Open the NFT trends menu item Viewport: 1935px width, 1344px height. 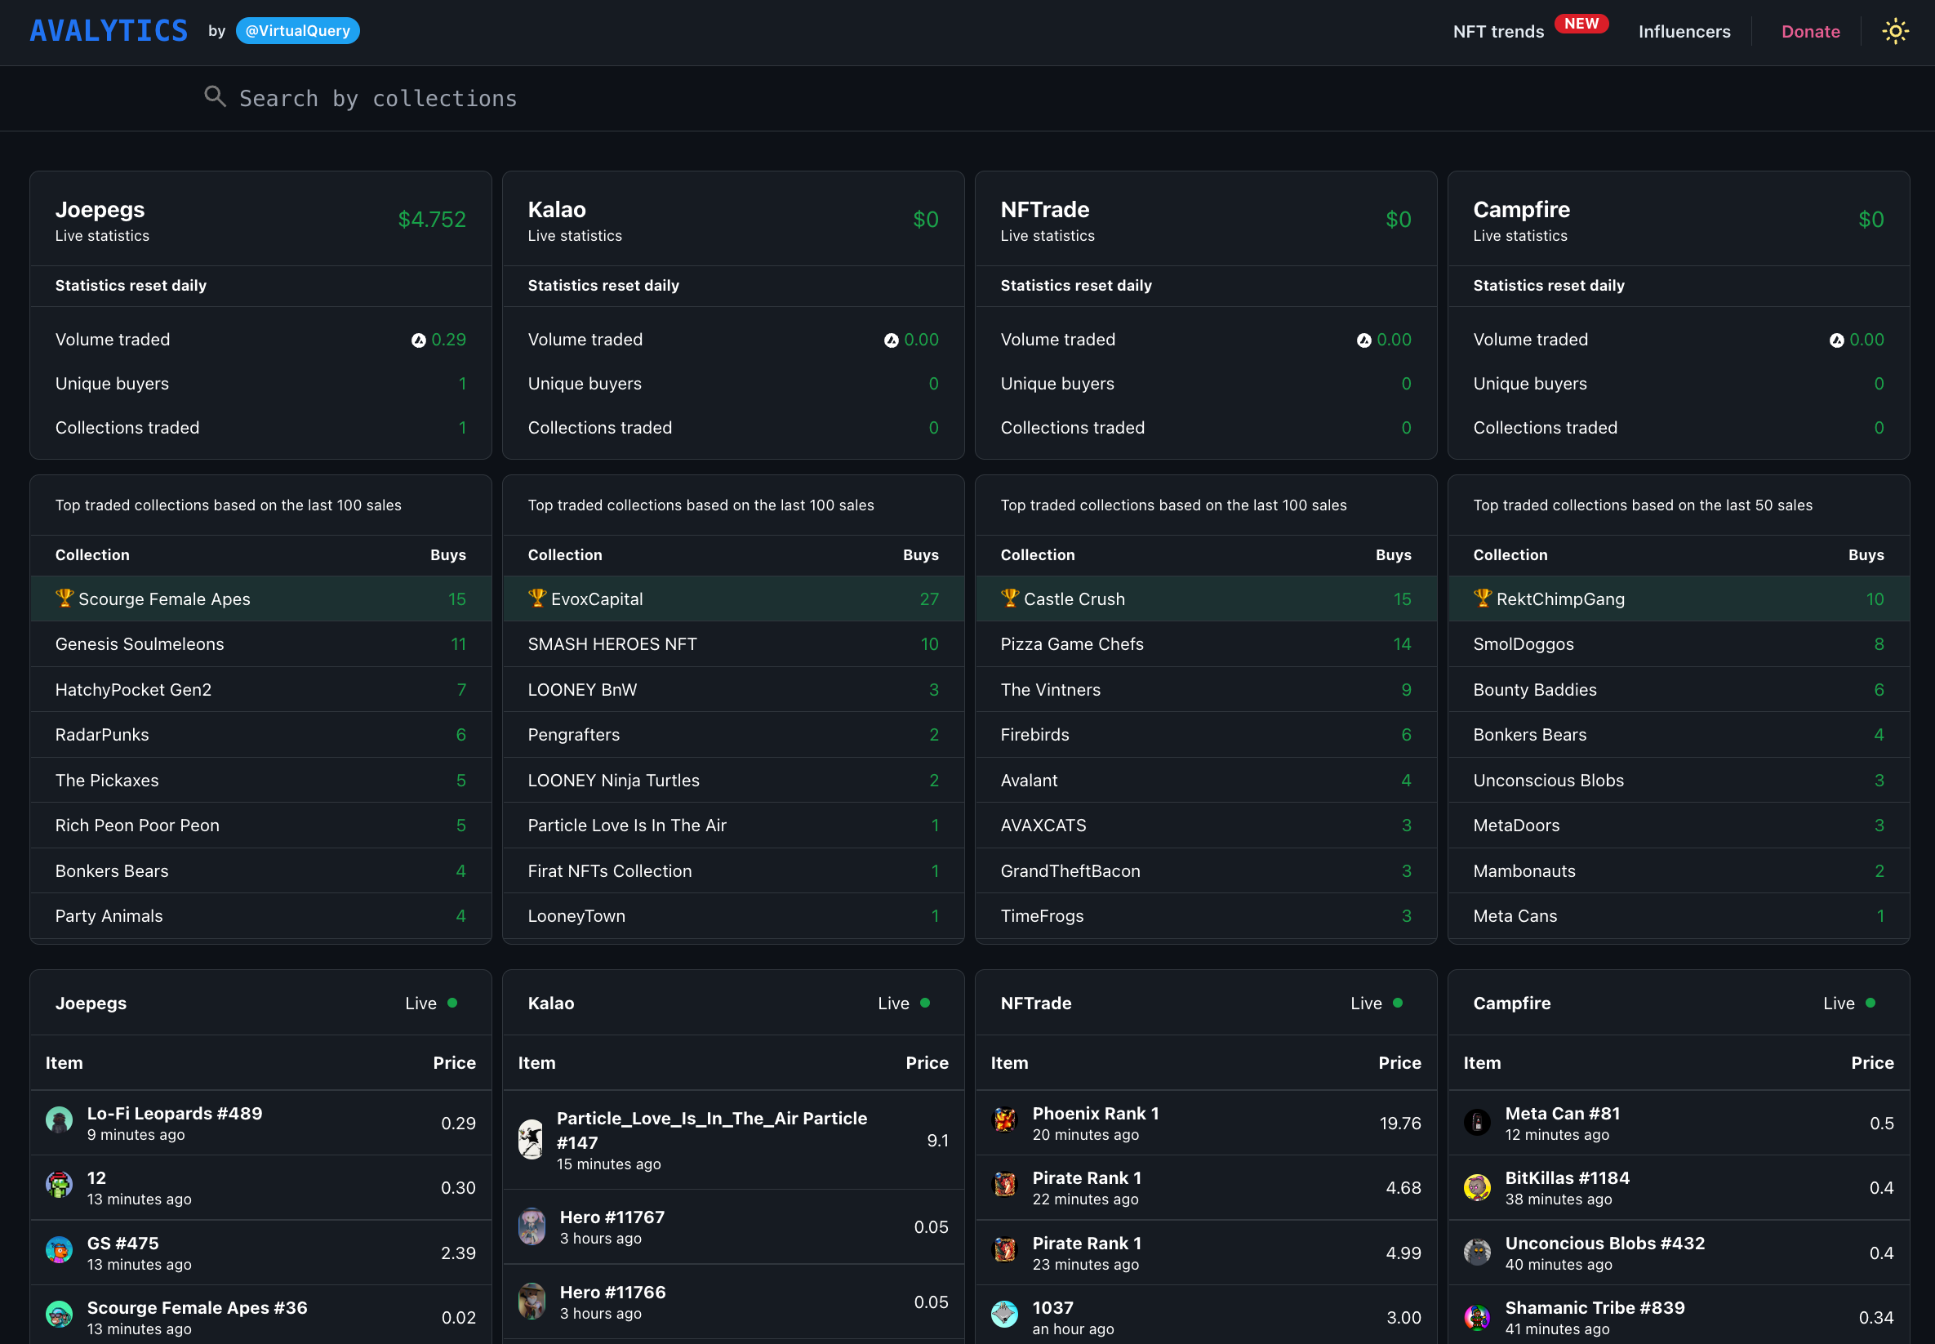click(1498, 32)
